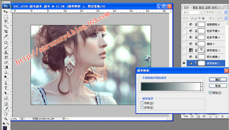This screenshot has width=229, height=130.
Task: Select the Eyedropper tool
Action: coord(6,109)
